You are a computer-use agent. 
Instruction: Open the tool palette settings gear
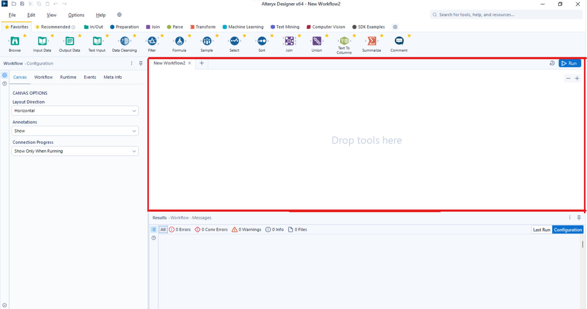395,27
